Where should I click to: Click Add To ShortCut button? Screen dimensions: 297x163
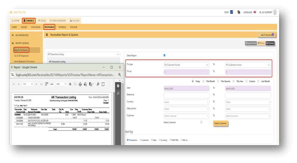(x=267, y=35)
